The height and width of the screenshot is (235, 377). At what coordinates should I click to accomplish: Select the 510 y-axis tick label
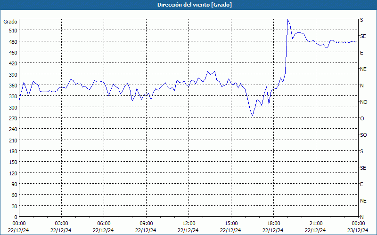(13, 31)
